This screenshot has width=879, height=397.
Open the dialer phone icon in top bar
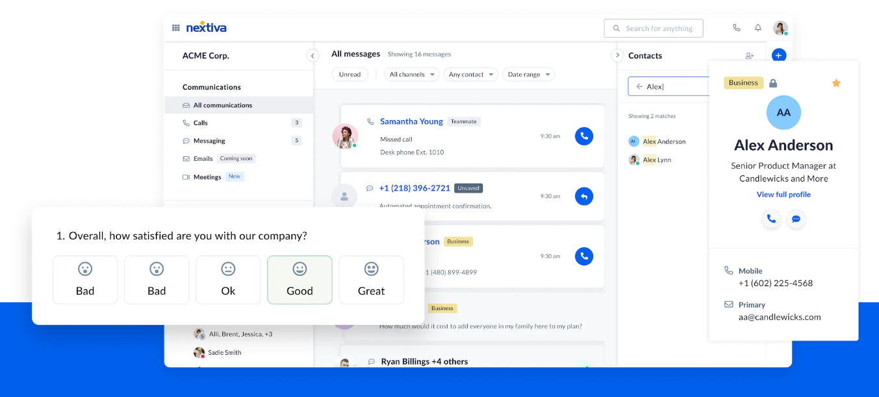click(x=736, y=28)
